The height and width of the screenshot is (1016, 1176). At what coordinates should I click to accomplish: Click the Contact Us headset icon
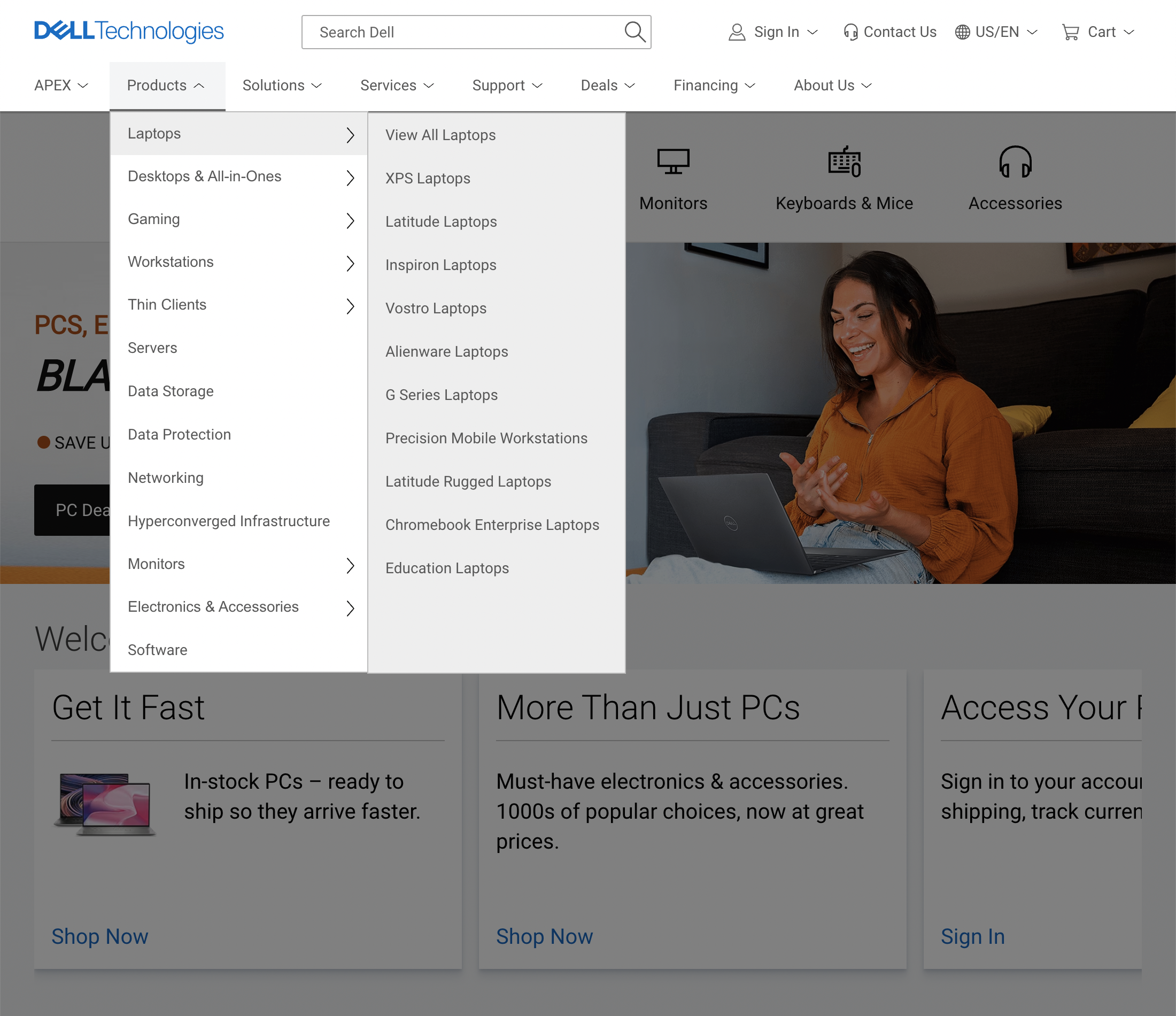pos(850,32)
